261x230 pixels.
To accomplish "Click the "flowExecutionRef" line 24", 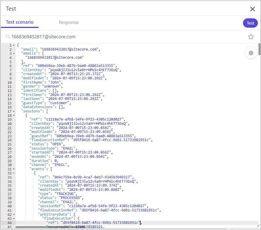I will [x=91, y=140].
